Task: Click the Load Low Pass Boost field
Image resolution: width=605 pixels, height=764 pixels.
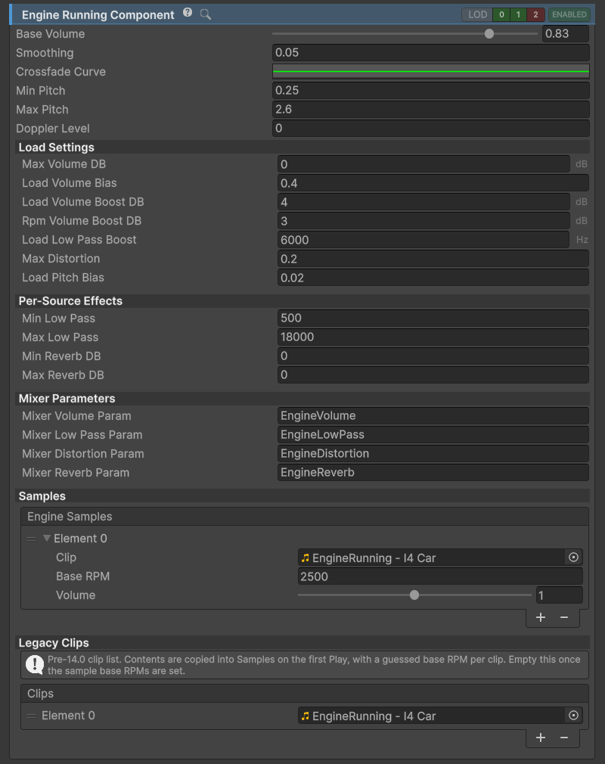Action: [423, 240]
